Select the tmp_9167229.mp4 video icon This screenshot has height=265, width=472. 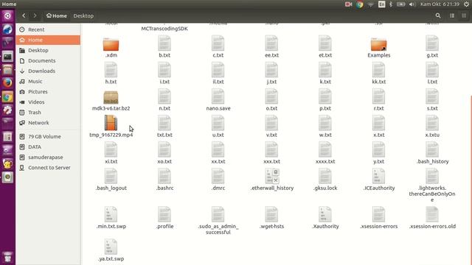click(111, 123)
